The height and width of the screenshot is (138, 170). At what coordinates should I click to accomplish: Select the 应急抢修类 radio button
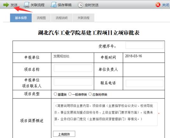pos(90,94)
